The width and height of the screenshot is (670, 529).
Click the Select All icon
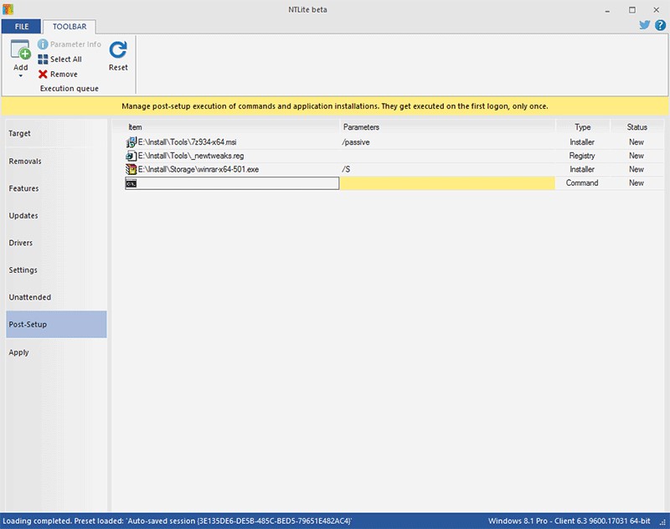click(x=43, y=59)
